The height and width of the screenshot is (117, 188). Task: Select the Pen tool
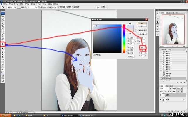tap(2, 52)
